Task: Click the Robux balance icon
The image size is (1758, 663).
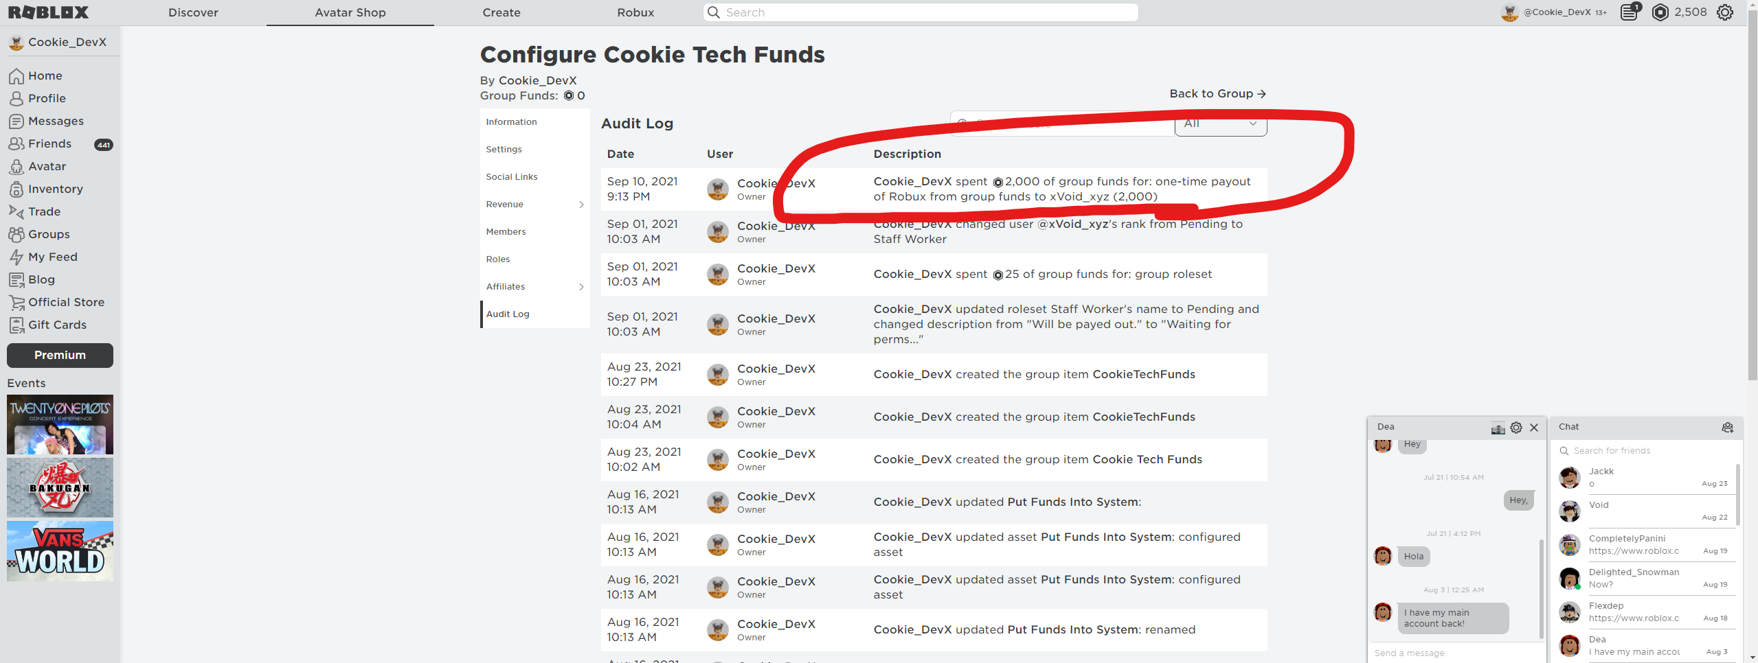Action: pos(1660,12)
